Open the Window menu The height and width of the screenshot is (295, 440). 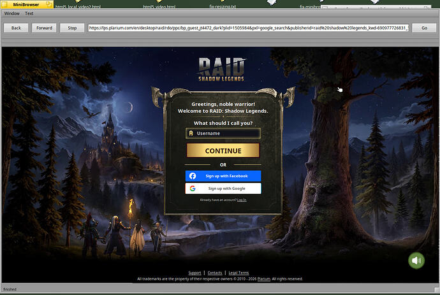[x=11, y=13]
